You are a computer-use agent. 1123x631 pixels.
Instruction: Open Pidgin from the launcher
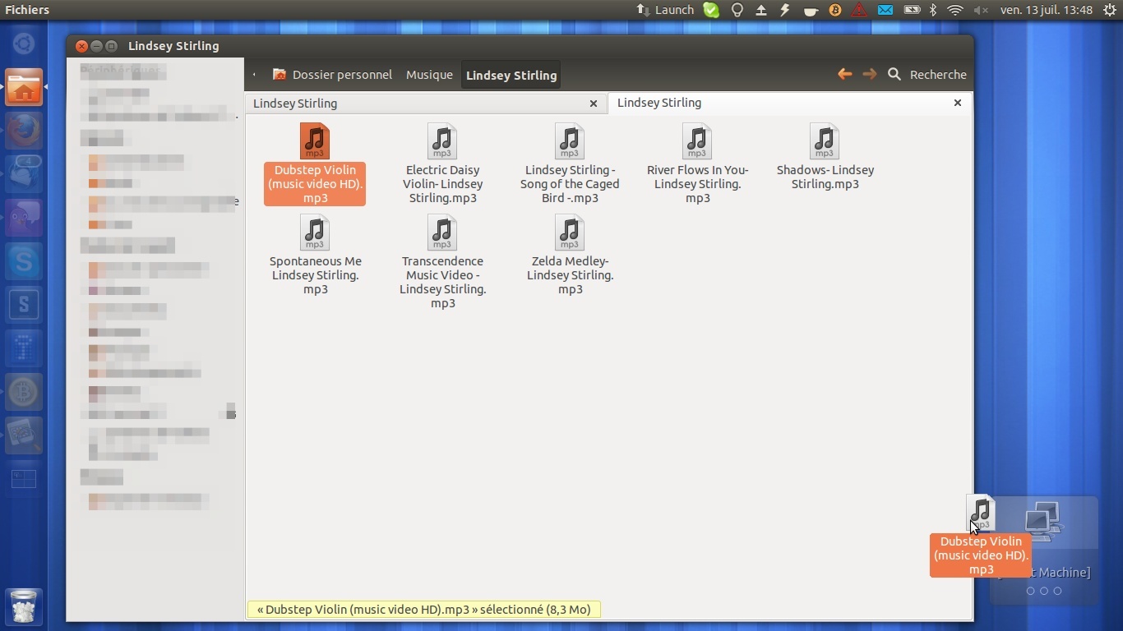pos(24,218)
